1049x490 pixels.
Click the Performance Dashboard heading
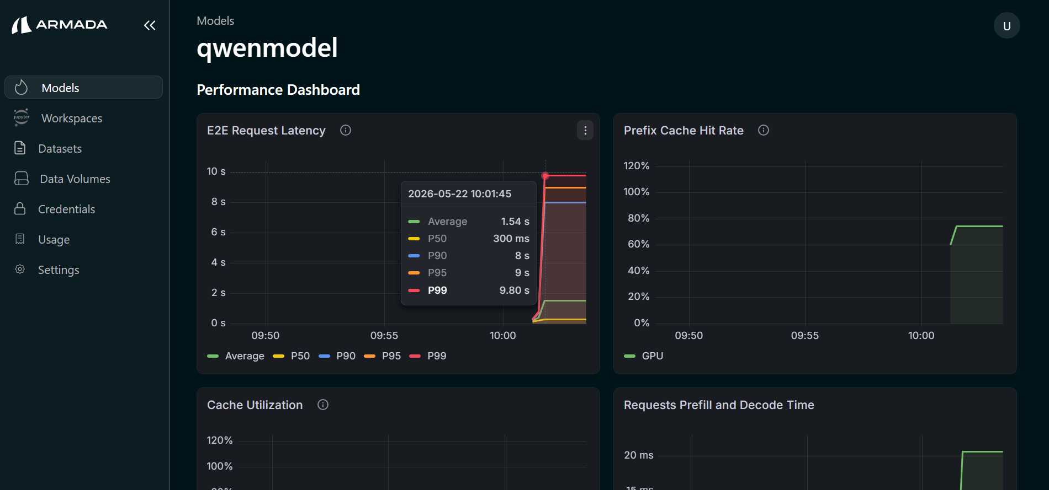(x=278, y=89)
